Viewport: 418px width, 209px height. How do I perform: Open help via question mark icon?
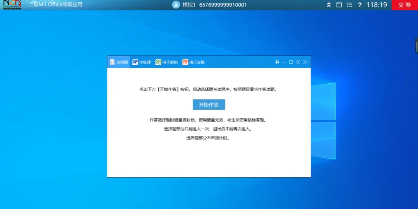click(360, 5)
